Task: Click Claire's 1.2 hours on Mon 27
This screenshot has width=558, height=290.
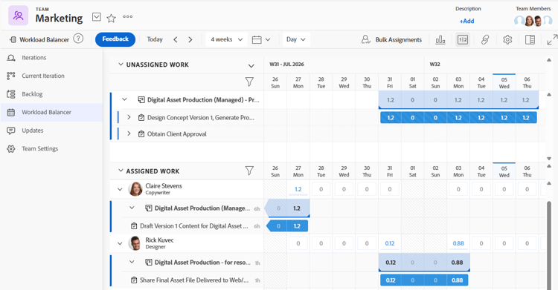Action: pos(298,189)
